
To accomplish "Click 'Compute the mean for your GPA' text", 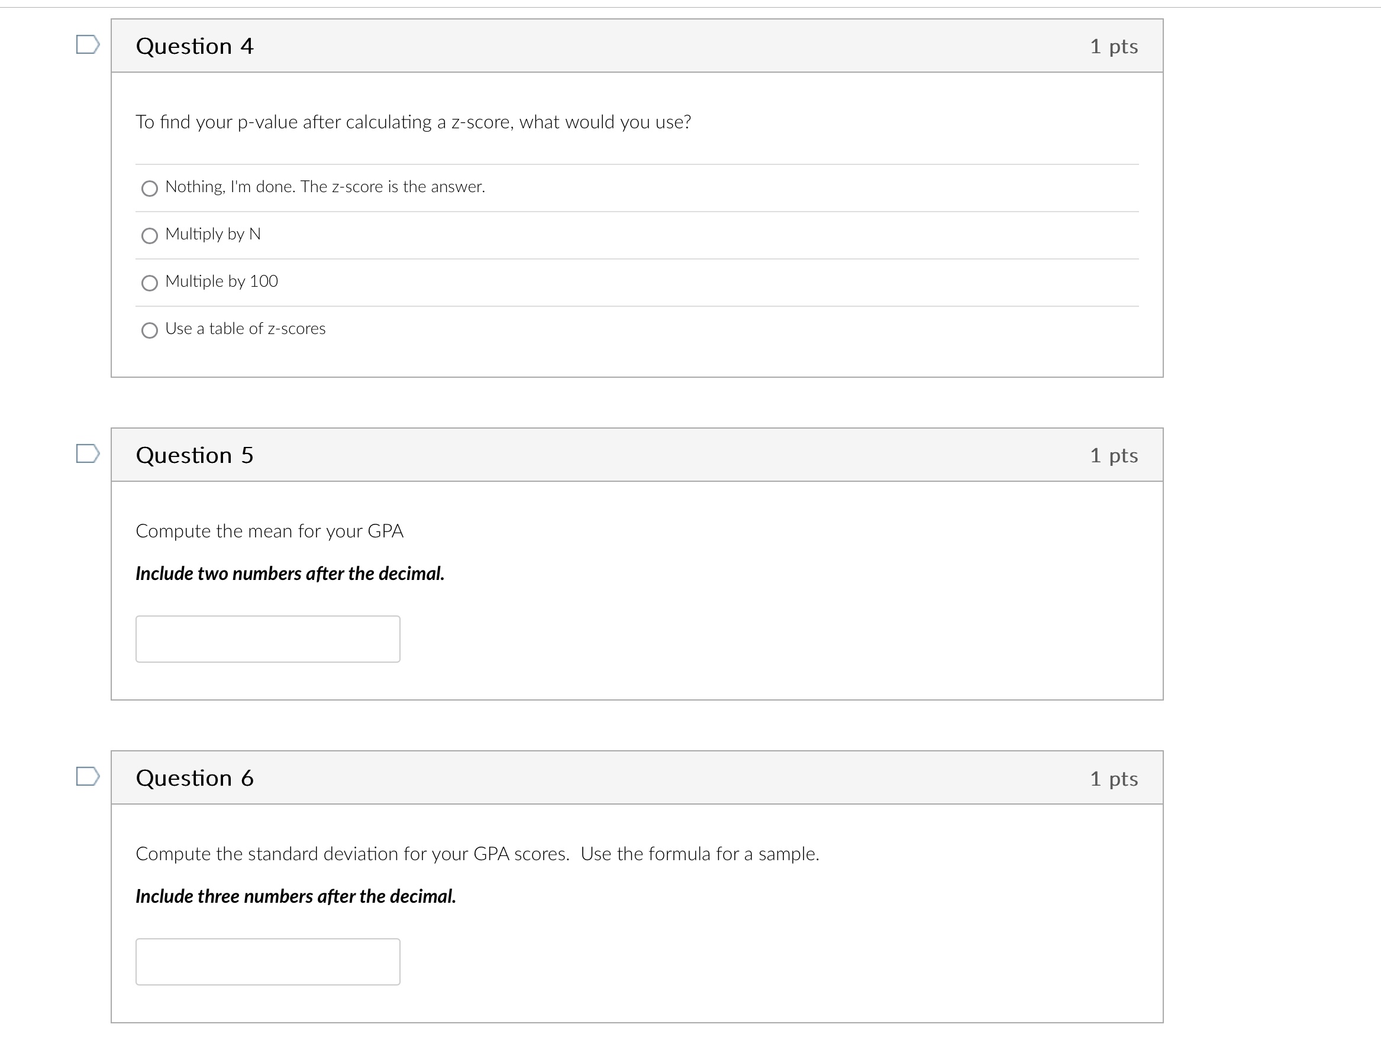I will pos(270,531).
